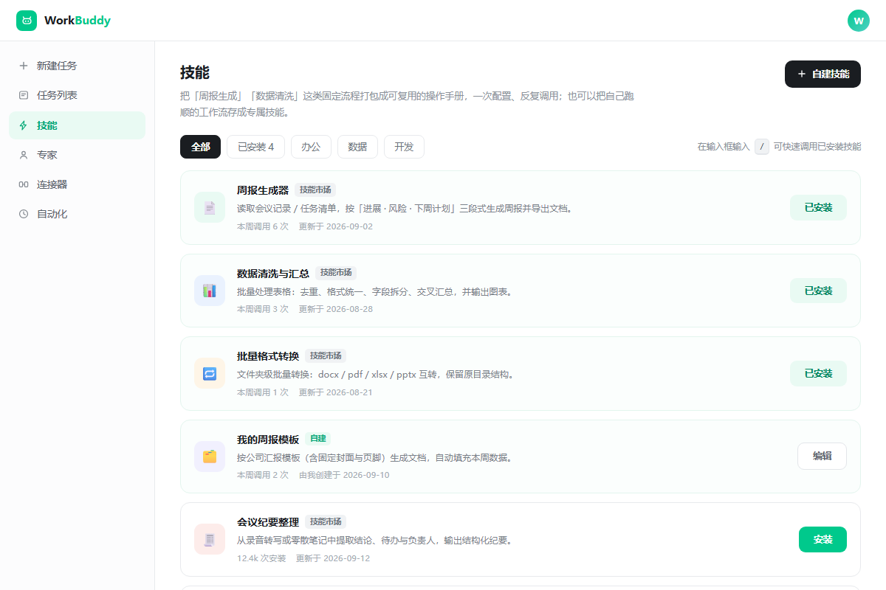Viewport: 886px width, 590px height.
Task: Click the 技能 page heading
Action: pos(195,72)
